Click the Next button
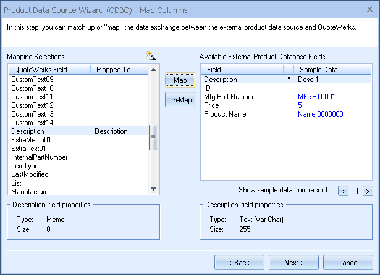 tap(293, 263)
